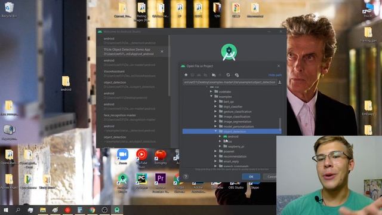Click the Refresh icon in file chooser toolbar
Screen dimensions: 382x215
[x=228, y=75]
